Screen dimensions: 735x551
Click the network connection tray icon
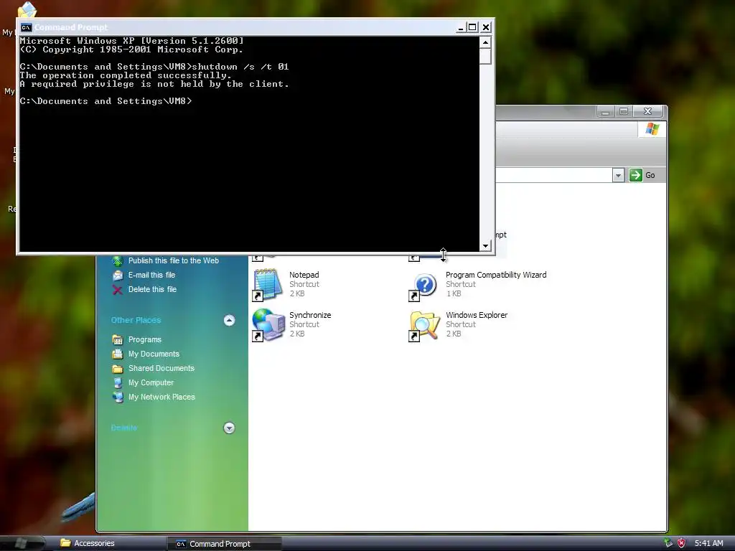(x=668, y=543)
